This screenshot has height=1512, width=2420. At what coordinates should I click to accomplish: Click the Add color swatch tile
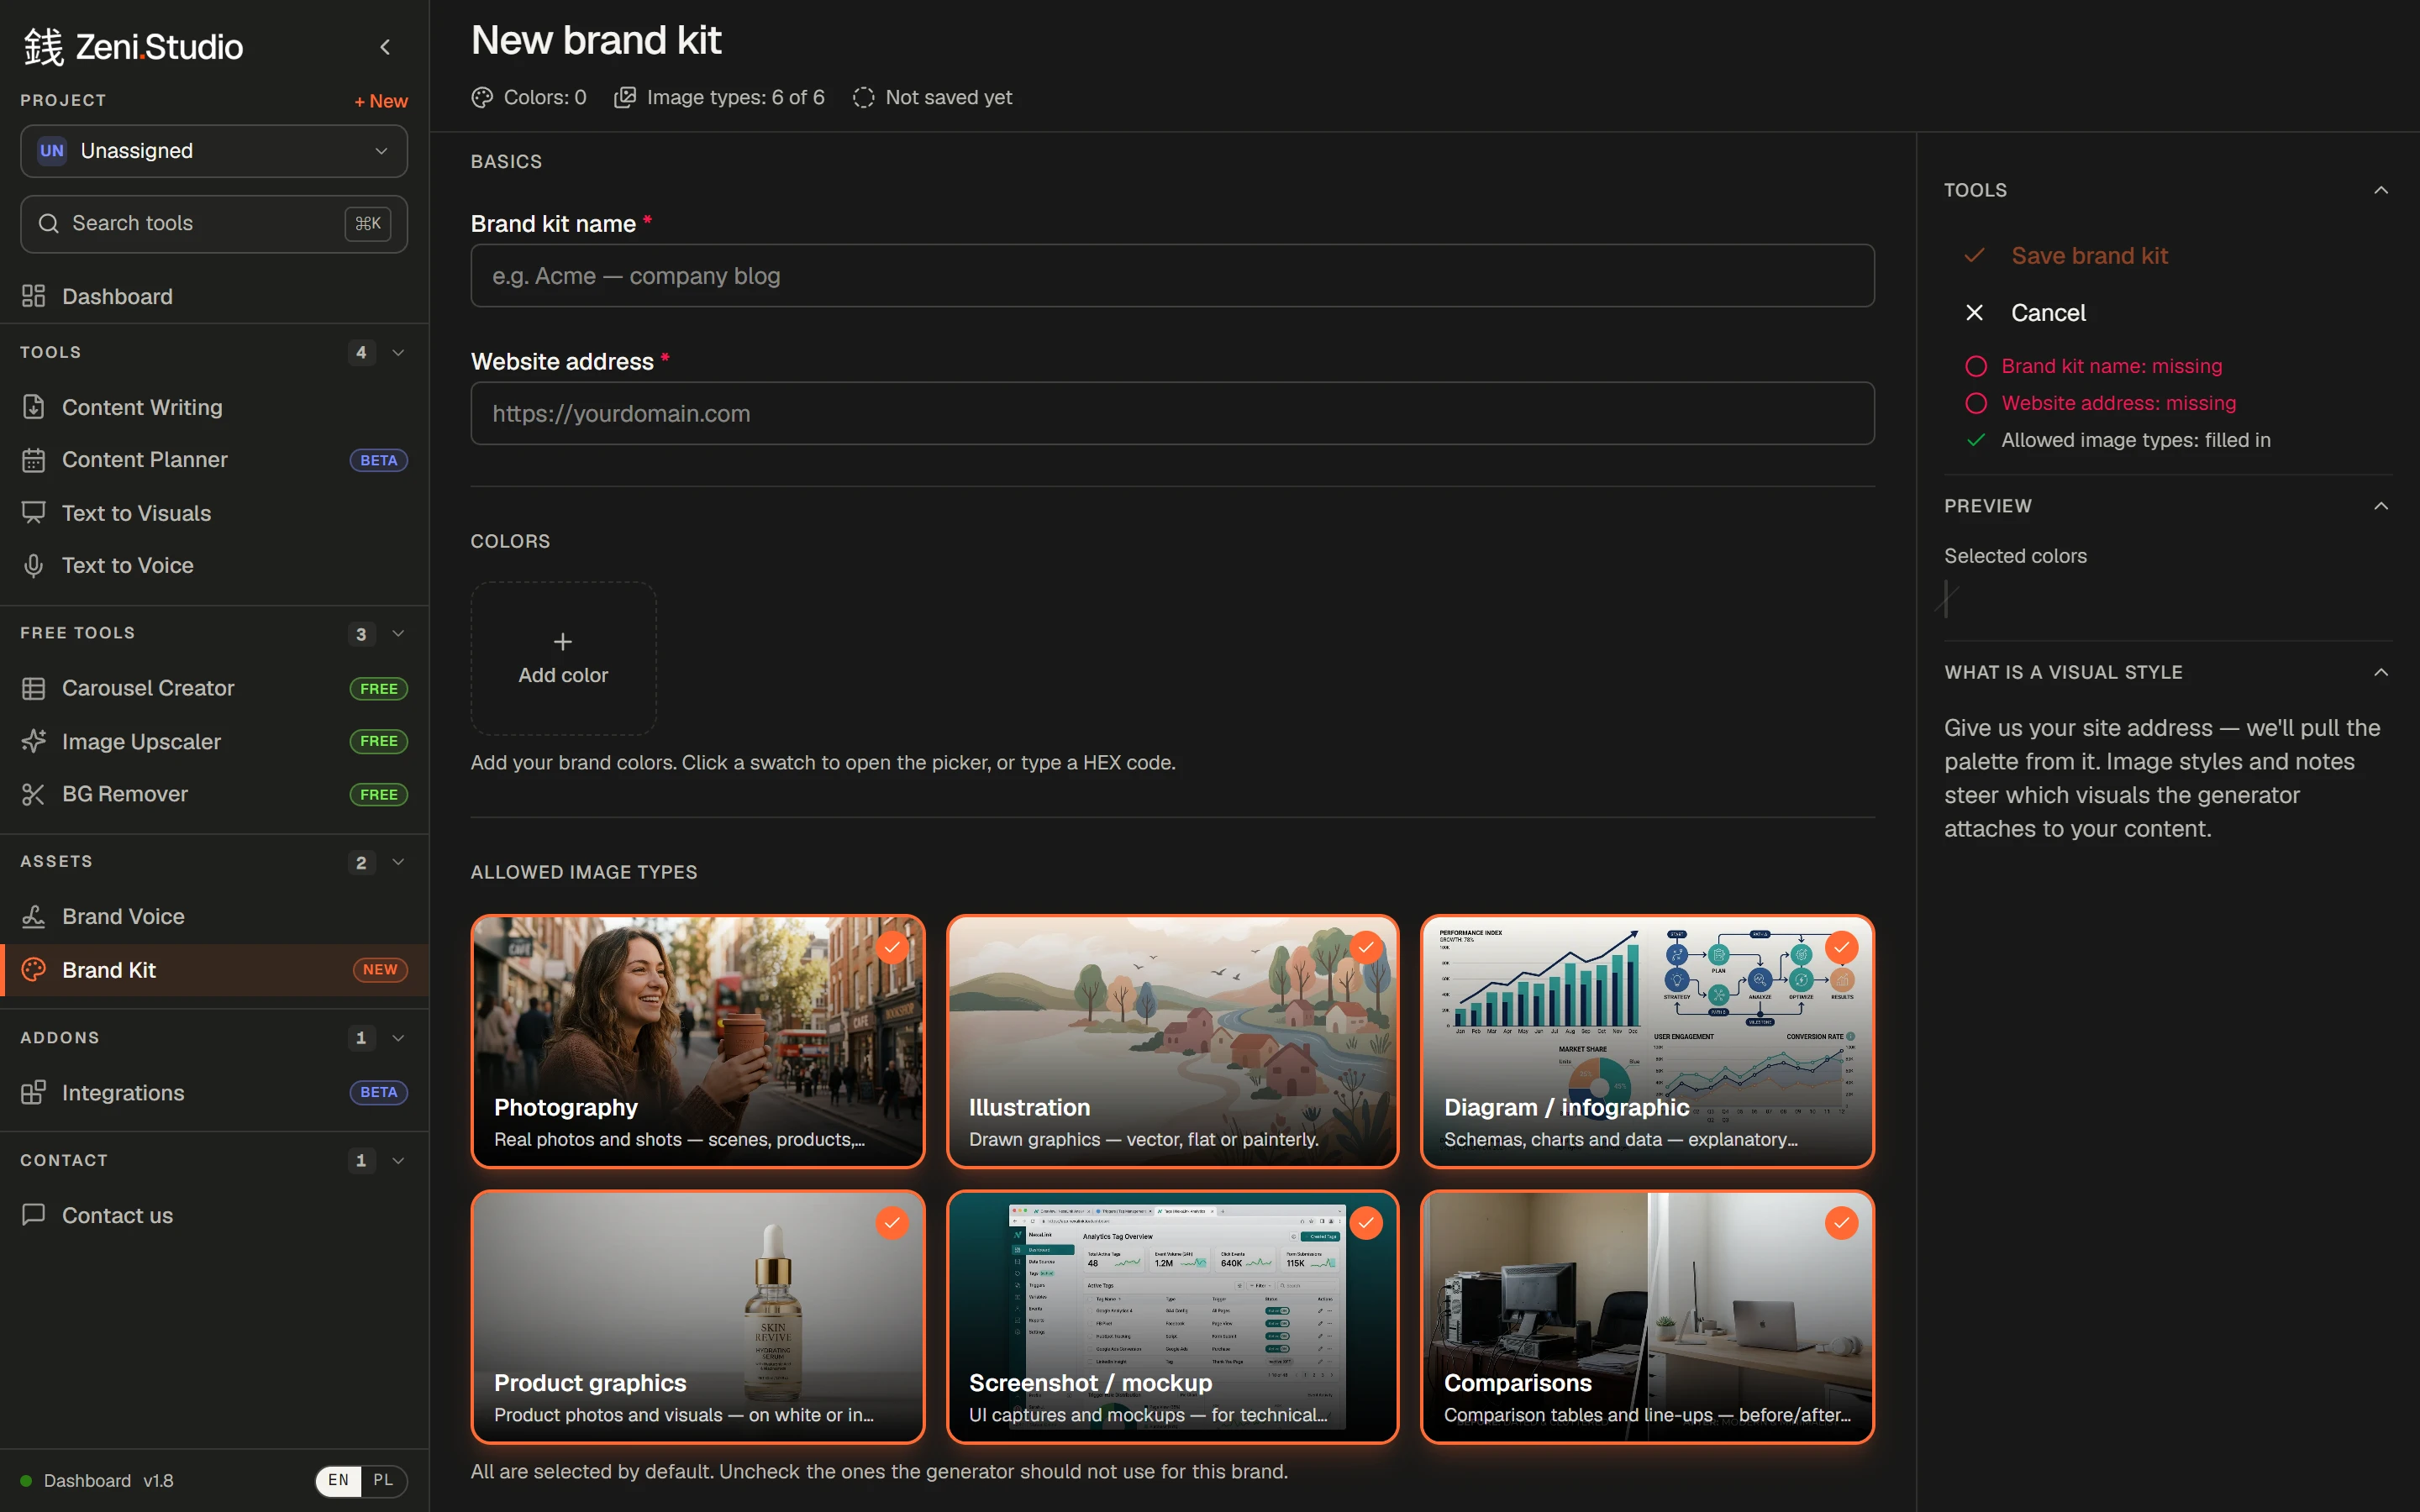click(563, 658)
